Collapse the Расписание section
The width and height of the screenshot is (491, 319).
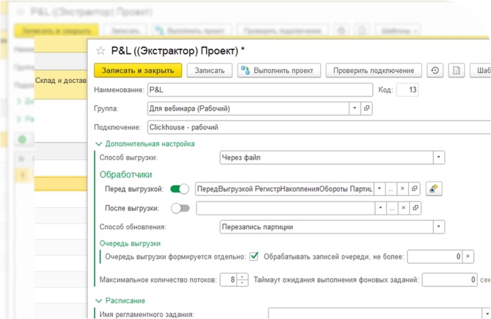point(99,301)
